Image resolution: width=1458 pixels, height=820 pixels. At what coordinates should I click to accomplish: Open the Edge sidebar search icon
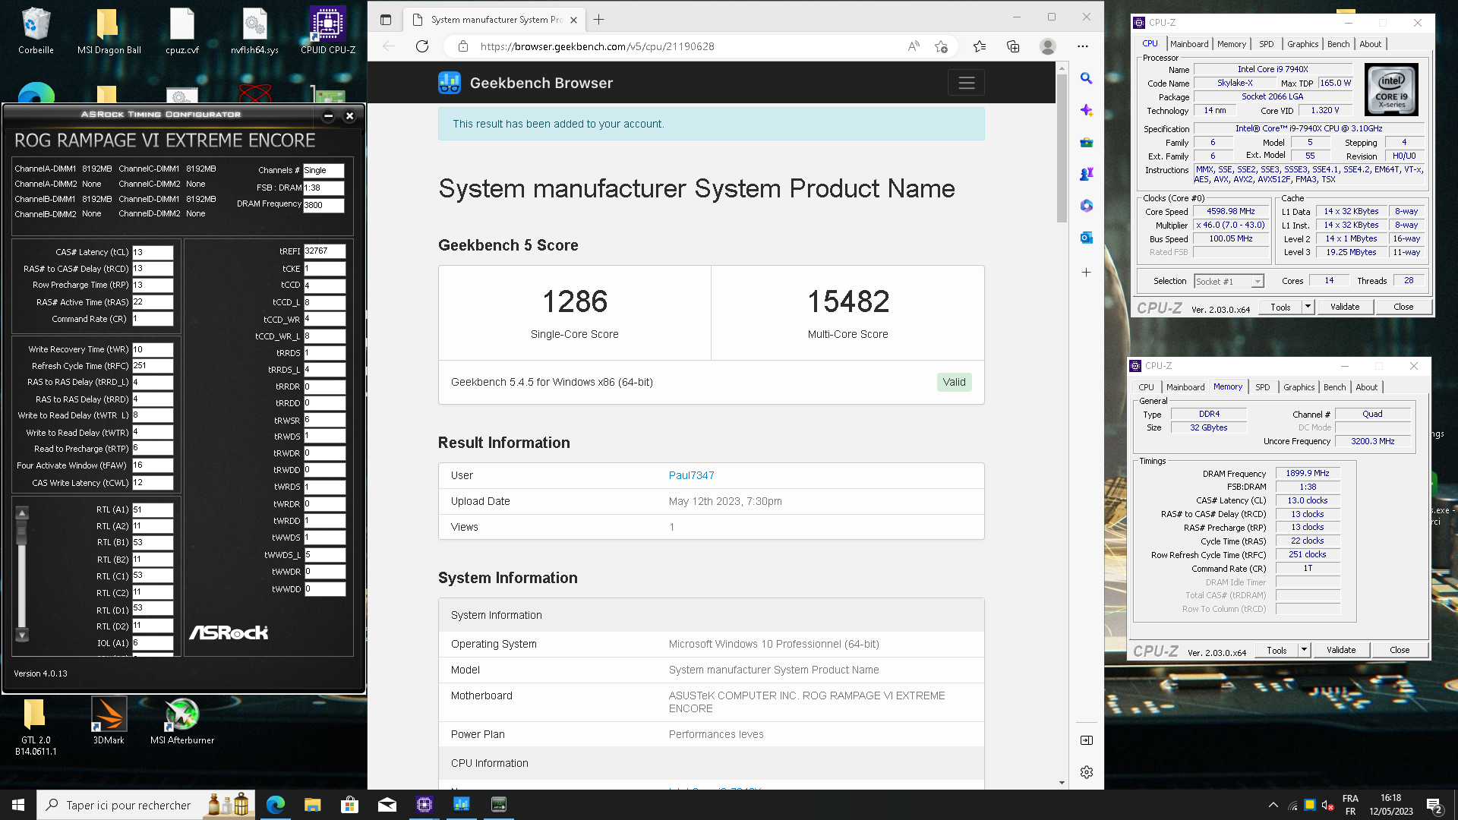point(1087,78)
